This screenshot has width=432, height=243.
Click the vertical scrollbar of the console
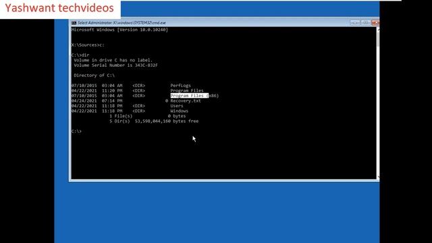378,103
